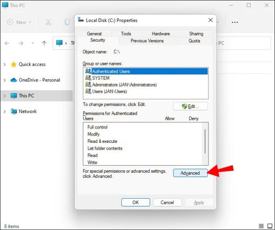This screenshot has height=230, width=275.
Task: Switch to the Quota tab
Action: [x=194, y=41]
